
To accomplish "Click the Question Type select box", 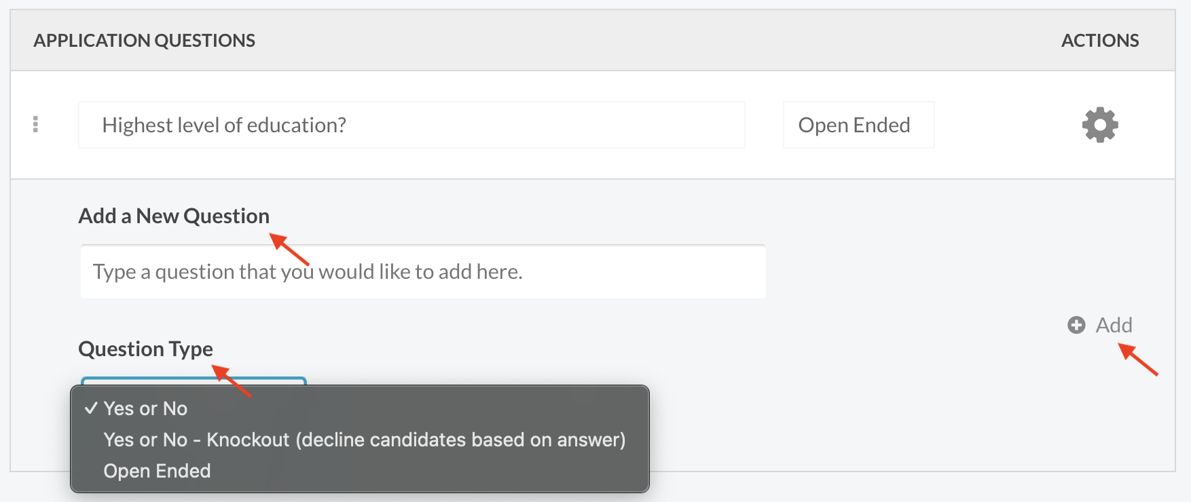I will 194,381.
